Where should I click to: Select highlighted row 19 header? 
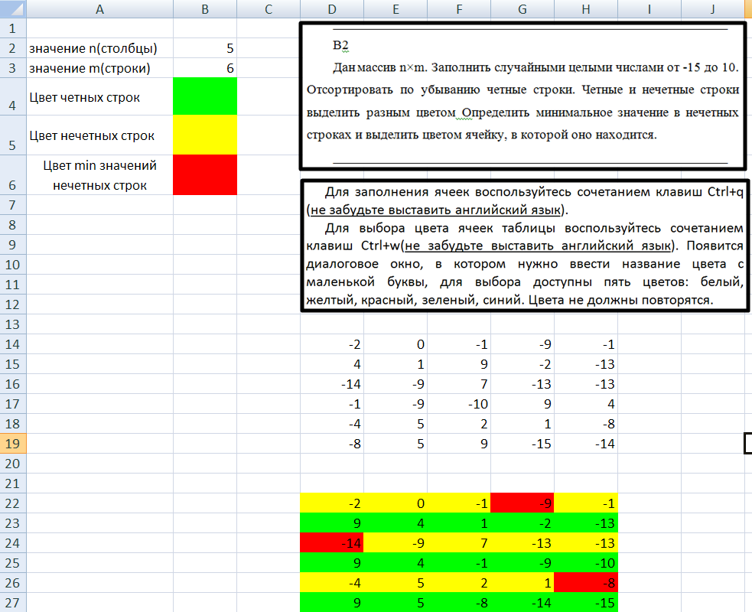[x=13, y=444]
